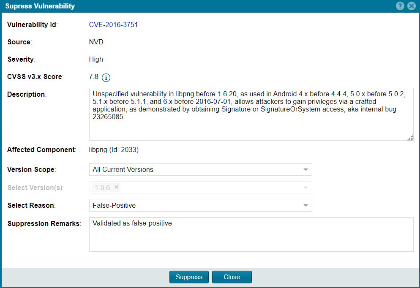Click the 'Vulnerability Id' label

click(33, 24)
